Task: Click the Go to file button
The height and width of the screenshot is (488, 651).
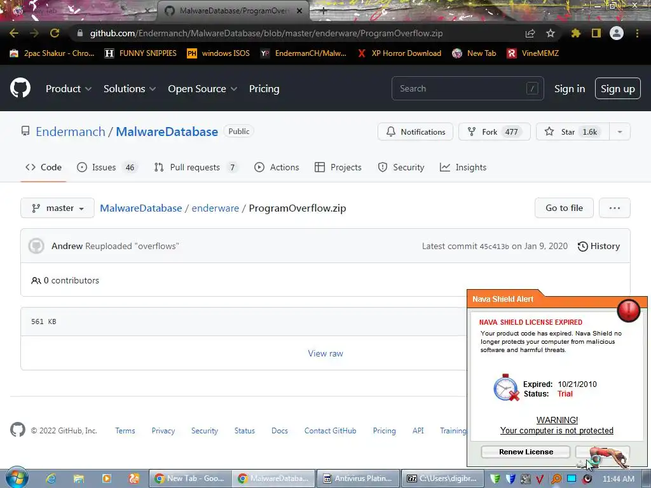Action: point(565,208)
